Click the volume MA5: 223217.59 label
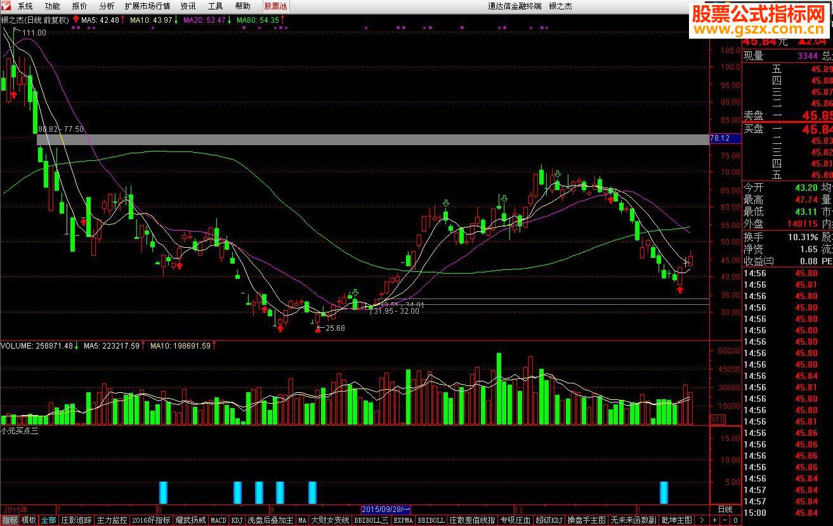 pos(112,346)
